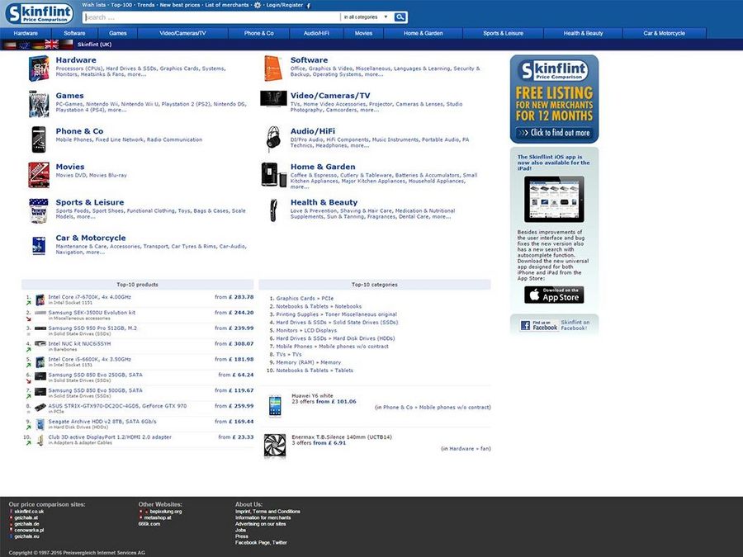Screen dimensions: 743x557
Task: Click the magnifier search button
Action: [400, 17]
